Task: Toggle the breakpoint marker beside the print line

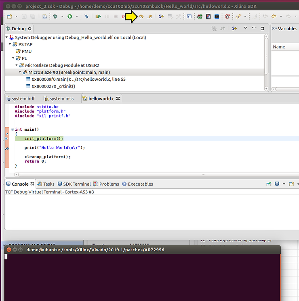Action: (6, 148)
